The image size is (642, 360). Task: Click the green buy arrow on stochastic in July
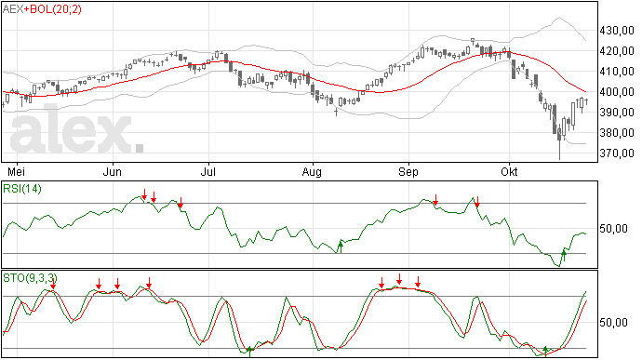pos(249,352)
